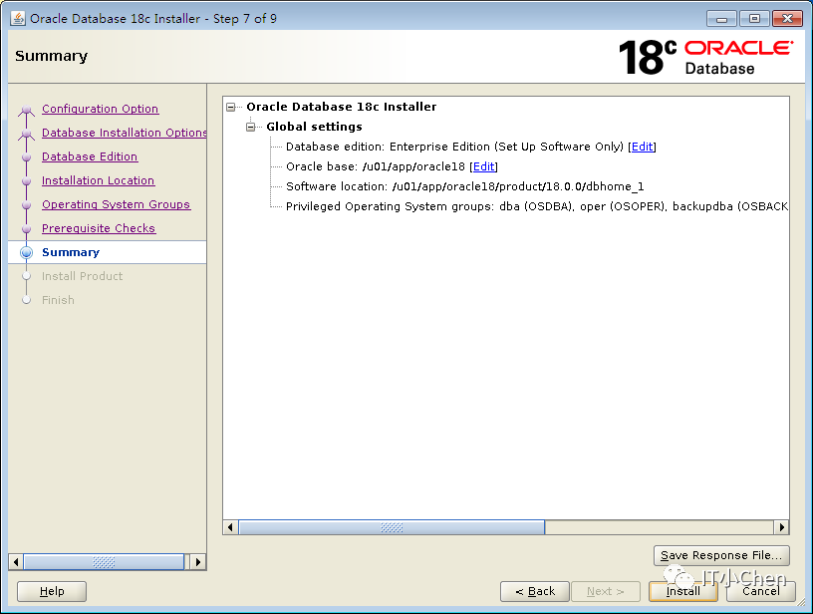Close the installer window

[787, 19]
